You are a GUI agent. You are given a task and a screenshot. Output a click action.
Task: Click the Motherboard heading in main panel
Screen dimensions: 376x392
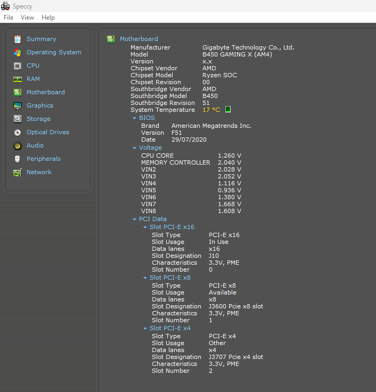(x=139, y=39)
